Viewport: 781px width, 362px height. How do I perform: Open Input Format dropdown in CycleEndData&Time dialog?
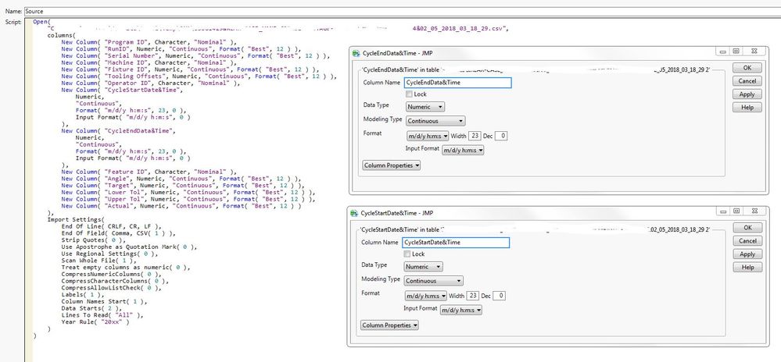[x=463, y=150]
